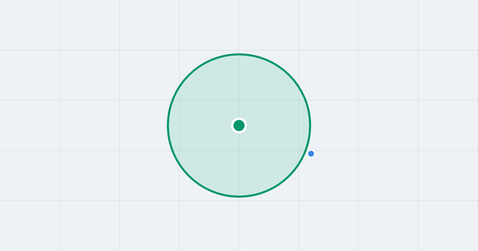Click the grid intersection at the top-left corner area

(x=60, y=50)
